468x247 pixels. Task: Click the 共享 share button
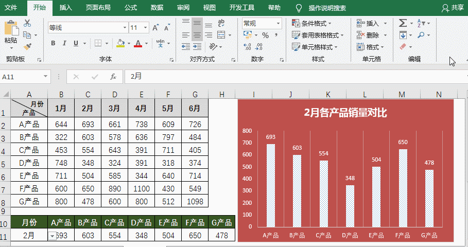[x=453, y=8]
